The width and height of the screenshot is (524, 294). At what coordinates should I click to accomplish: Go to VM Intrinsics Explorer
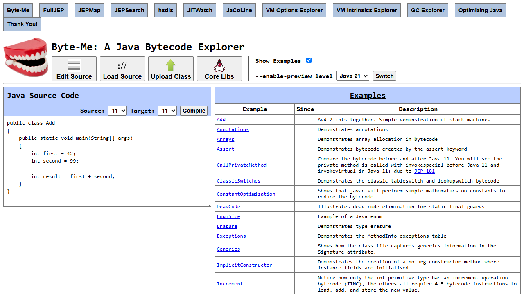[x=367, y=10]
